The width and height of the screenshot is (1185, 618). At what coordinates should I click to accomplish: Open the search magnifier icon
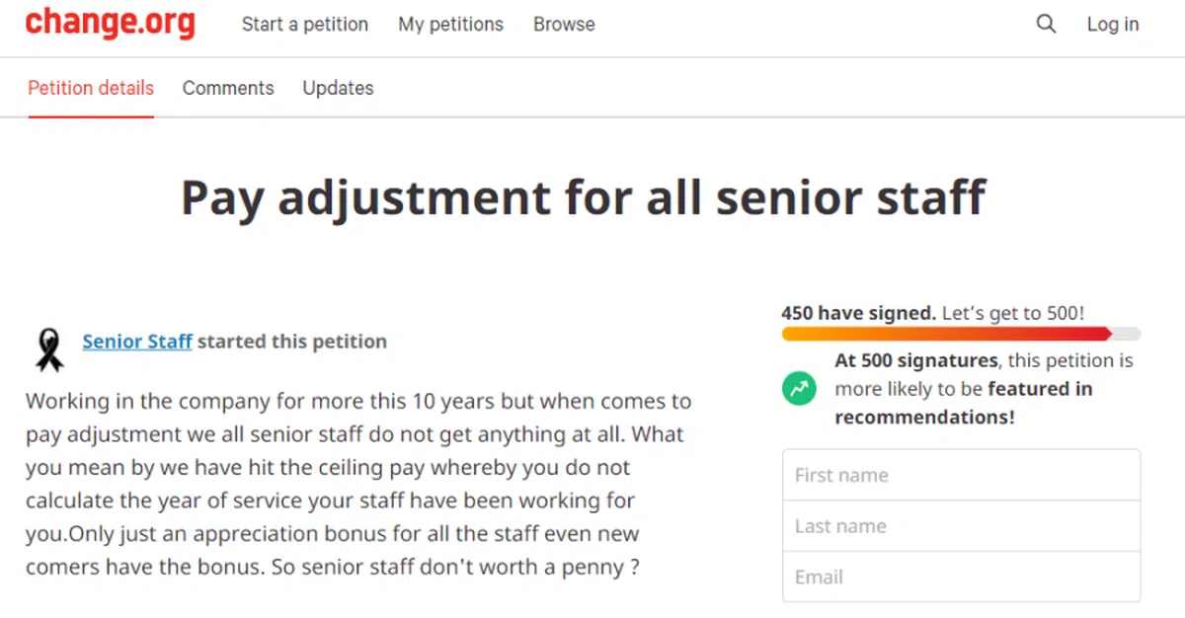point(1046,25)
